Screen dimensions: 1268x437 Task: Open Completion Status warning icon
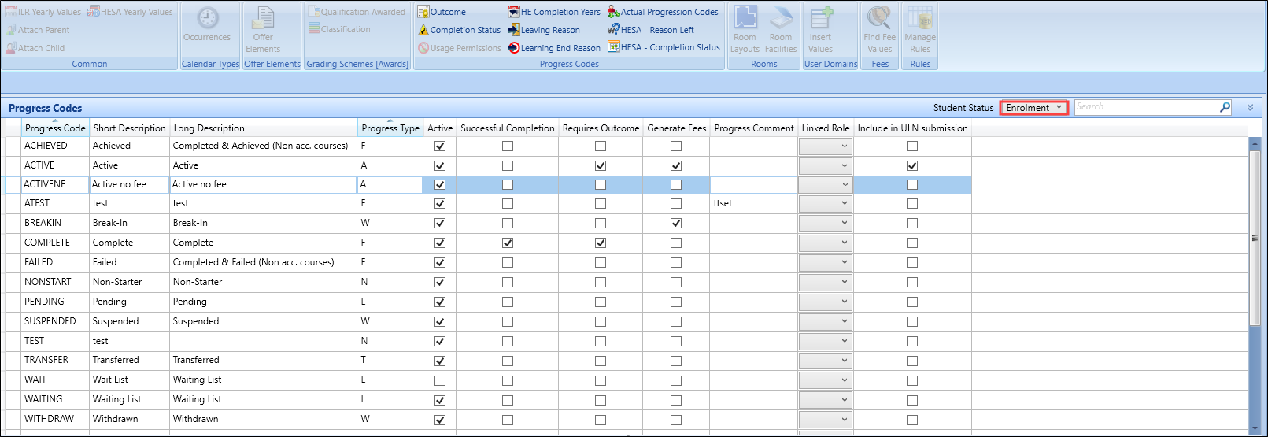tap(423, 30)
